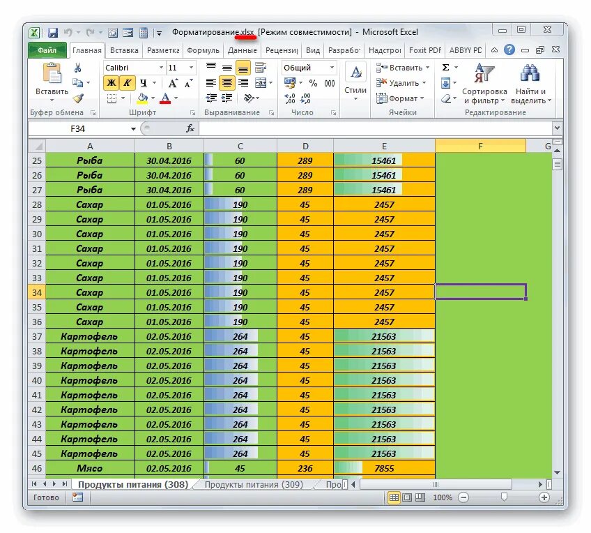This screenshot has height=533, width=591.
Task: Apply red font color A button
Action: point(165,98)
